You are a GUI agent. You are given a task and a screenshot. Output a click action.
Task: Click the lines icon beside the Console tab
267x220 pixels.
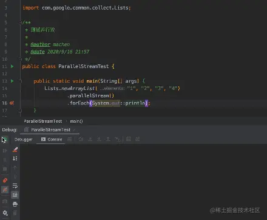tap(70, 139)
